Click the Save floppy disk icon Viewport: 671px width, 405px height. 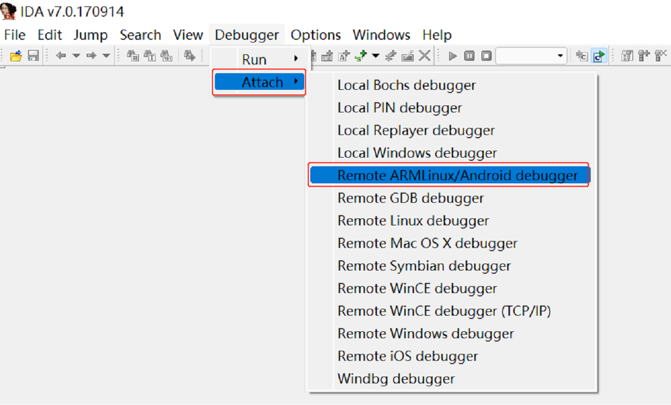[33, 55]
